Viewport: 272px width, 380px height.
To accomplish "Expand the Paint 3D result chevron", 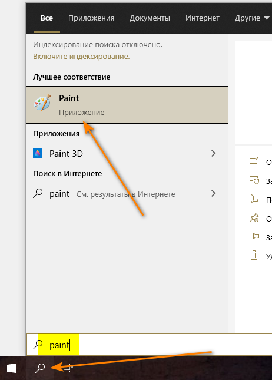I will 213,153.
